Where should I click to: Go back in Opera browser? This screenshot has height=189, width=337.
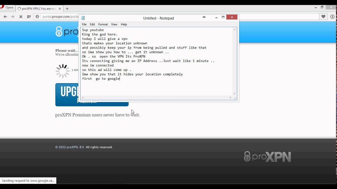(5, 17)
